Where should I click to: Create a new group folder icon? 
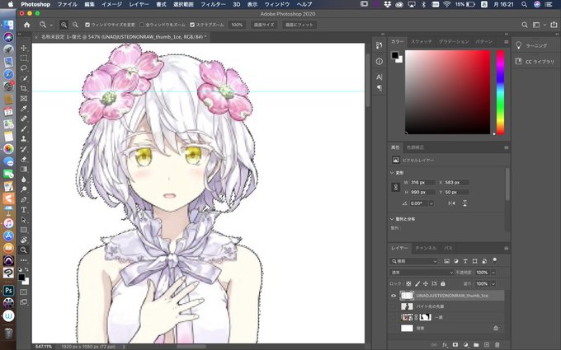point(476,344)
